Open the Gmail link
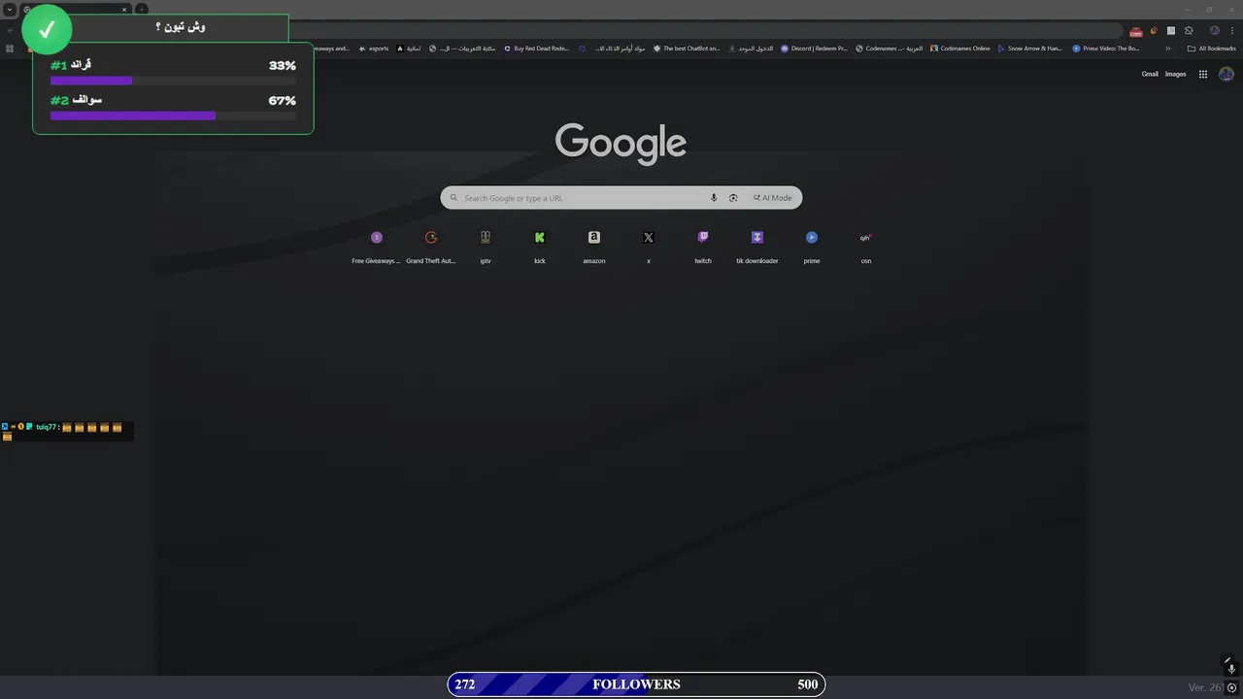Viewport: 1243px width, 699px height. [1150, 74]
